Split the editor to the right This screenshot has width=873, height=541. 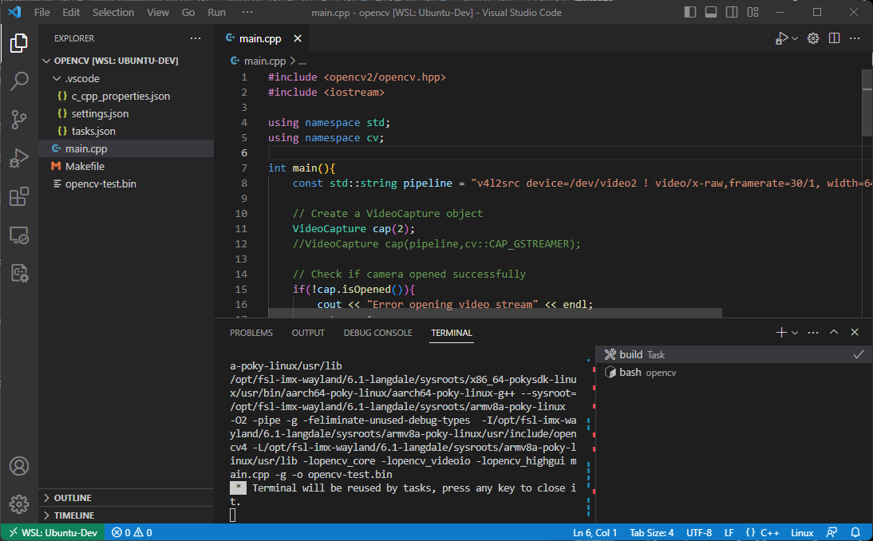pyautogui.click(x=834, y=38)
